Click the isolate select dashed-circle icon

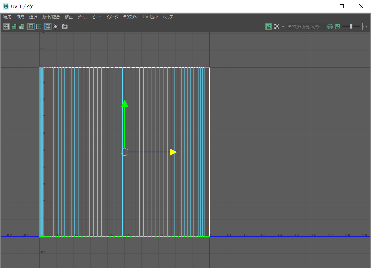tap(56, 27)
